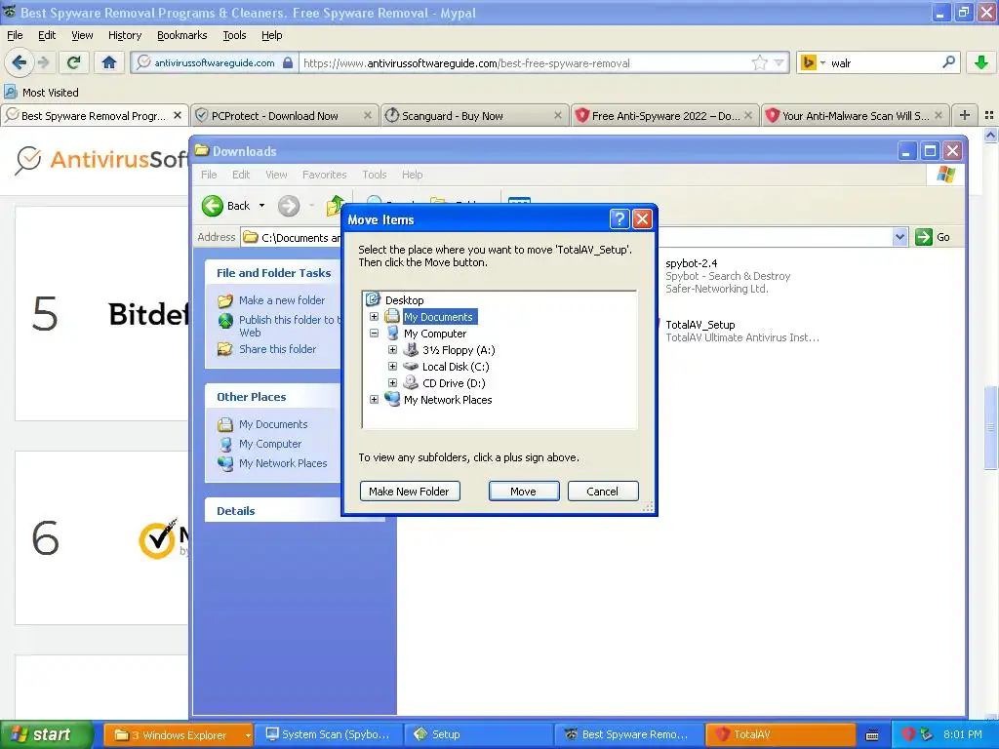Switch to System Scan (Spybot) taskbar item
The height and width of the screenshot is (749, 999).
[328, 735]
